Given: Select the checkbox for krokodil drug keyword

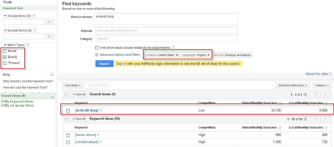Looking at the screenshot, I should (68, 111).
